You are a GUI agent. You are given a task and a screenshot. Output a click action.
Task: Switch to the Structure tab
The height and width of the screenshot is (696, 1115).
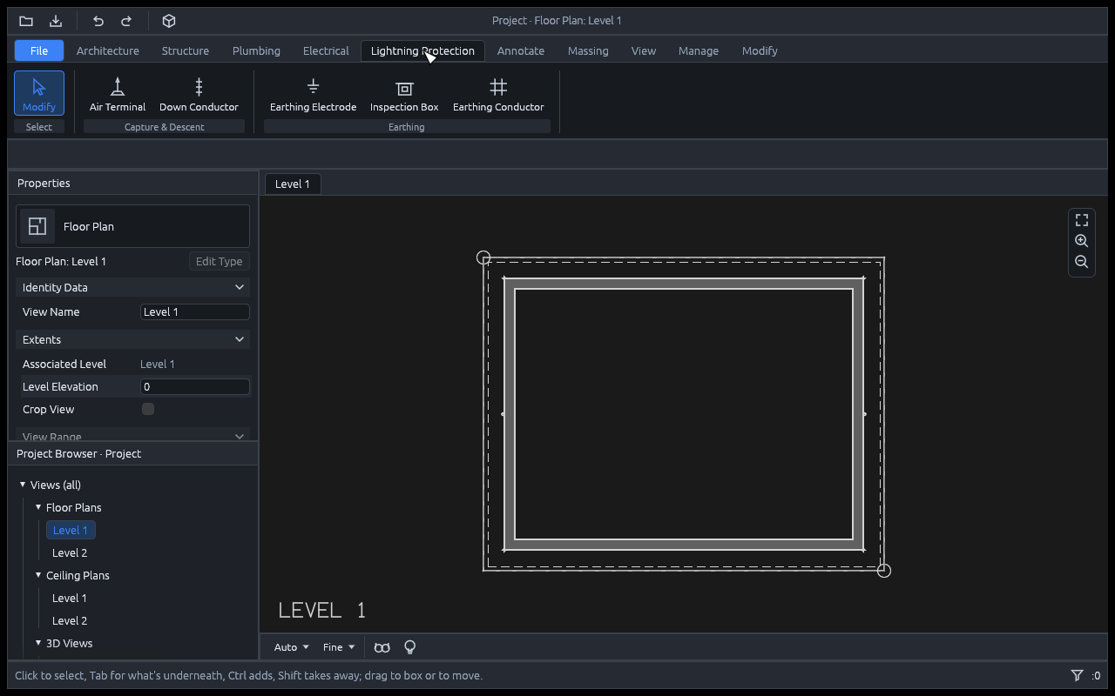(186, 50)
